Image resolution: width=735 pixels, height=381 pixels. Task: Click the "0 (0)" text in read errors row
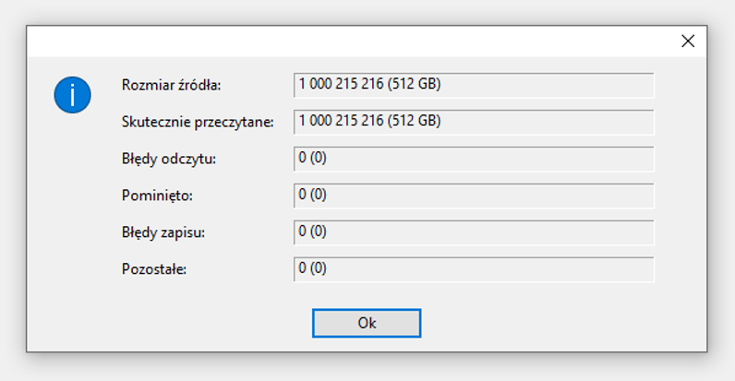pyautogui.click(x=312, y=158)
